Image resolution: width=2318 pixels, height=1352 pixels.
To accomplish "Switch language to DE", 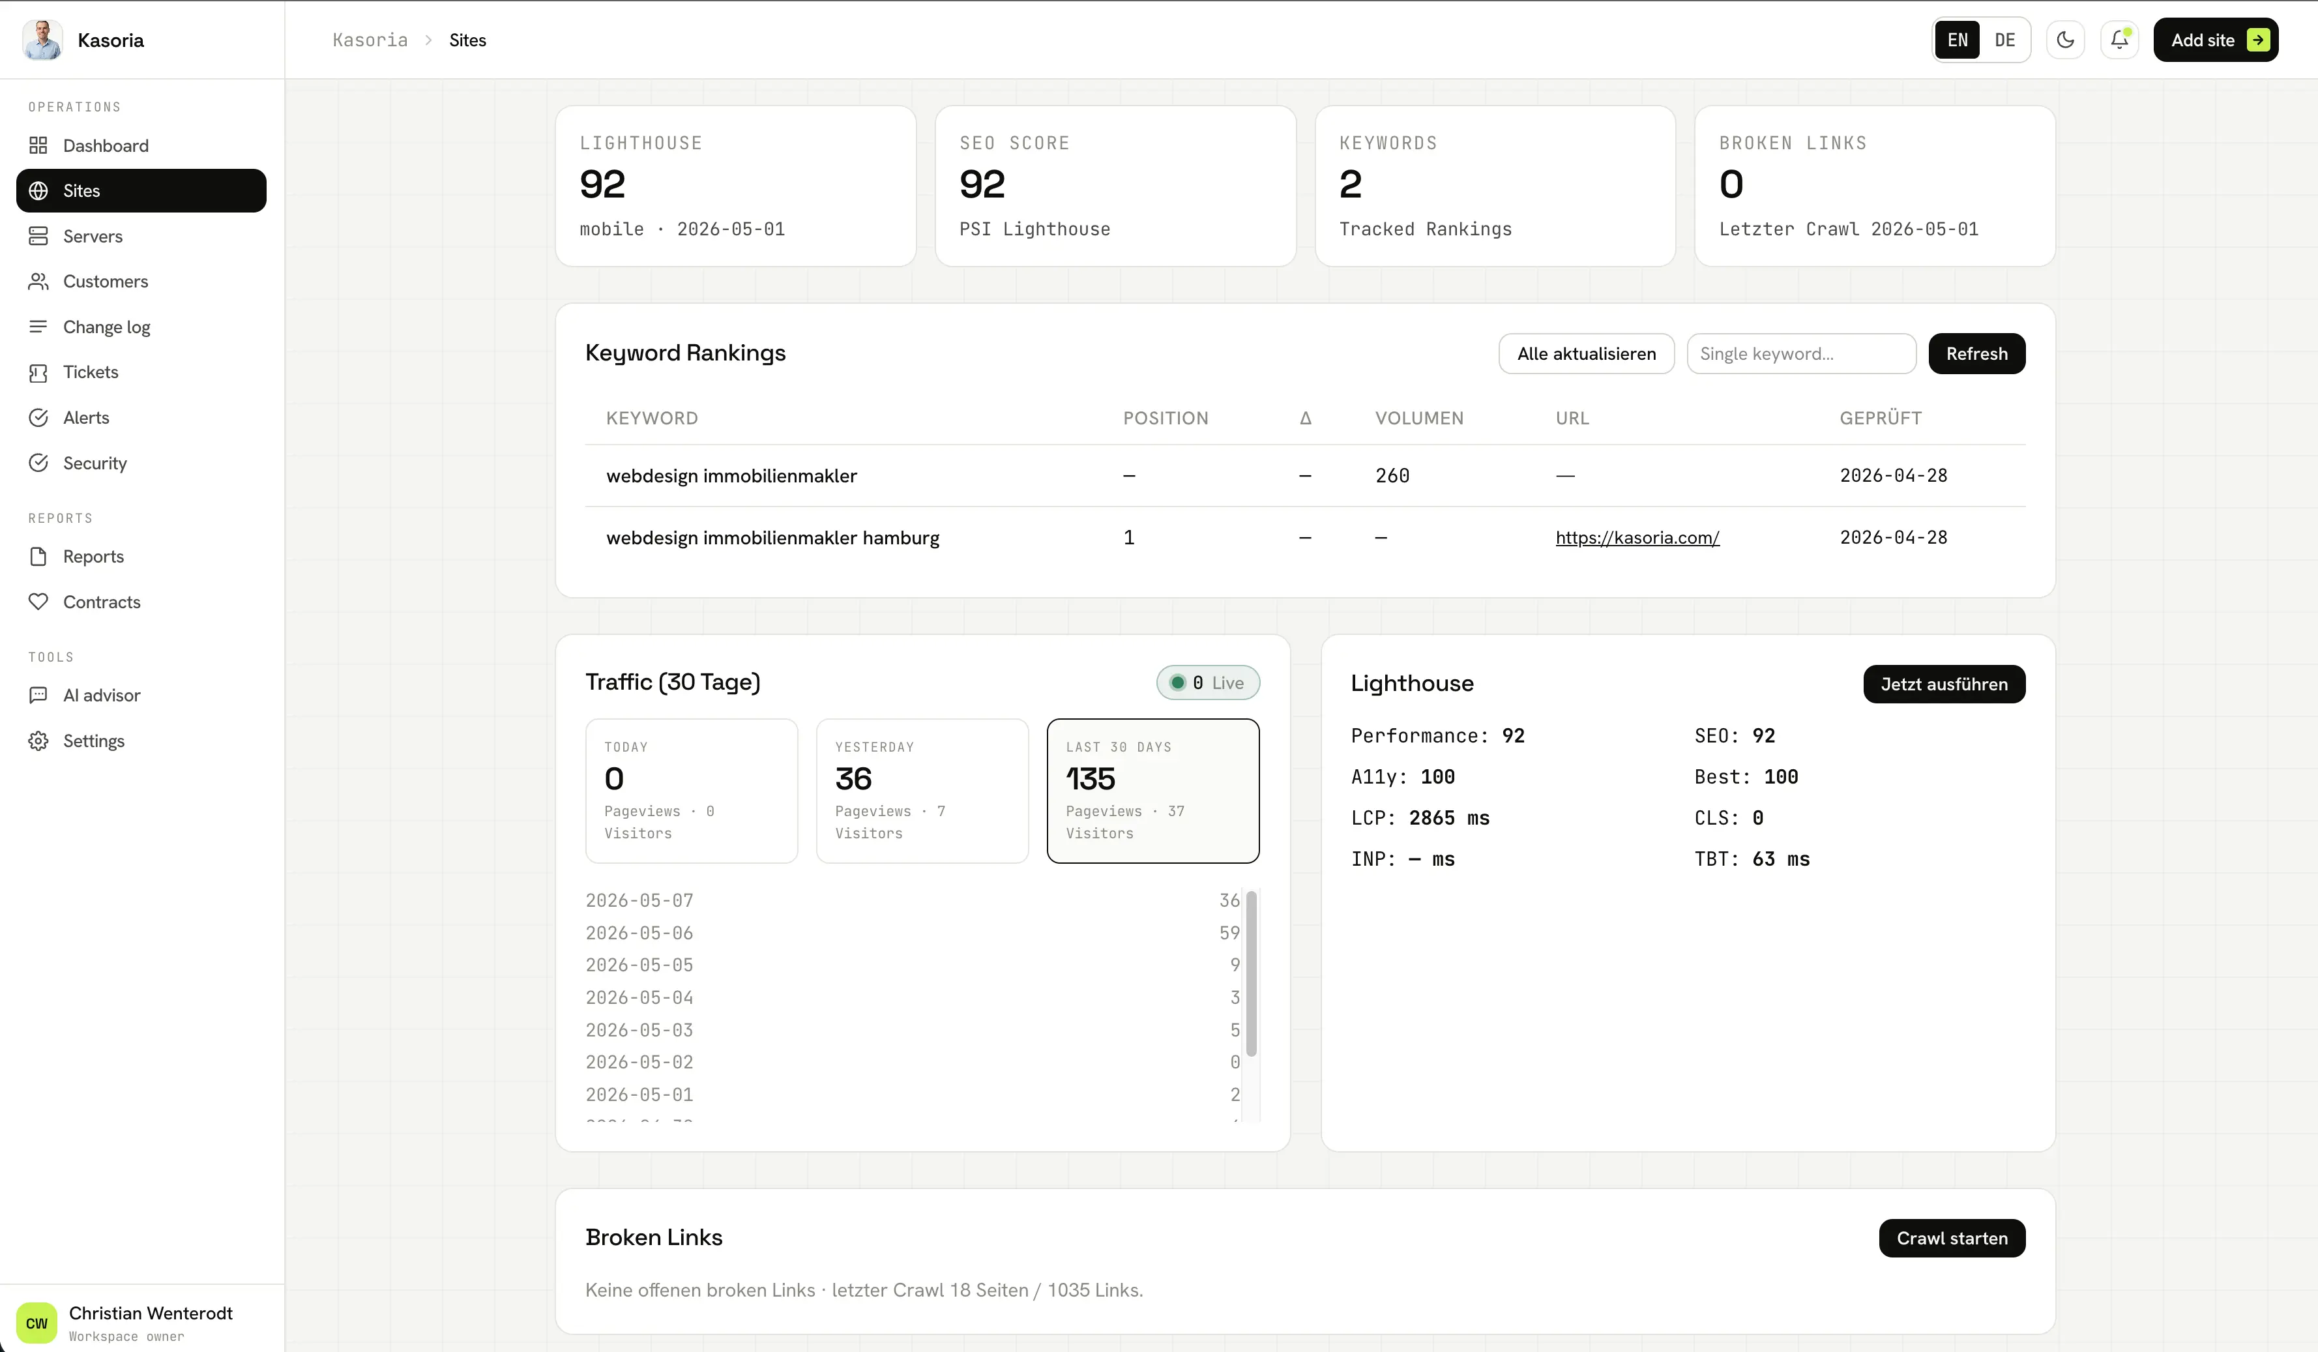I will coord(2004,40).
